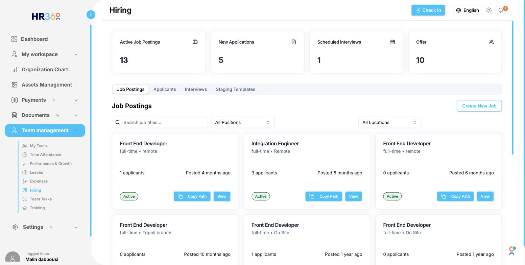Copy Path for Integration Engineer posting

(x=324, y=196)
